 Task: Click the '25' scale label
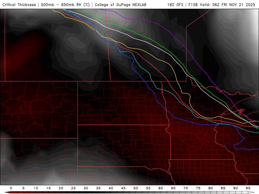(x=73, y=188)
